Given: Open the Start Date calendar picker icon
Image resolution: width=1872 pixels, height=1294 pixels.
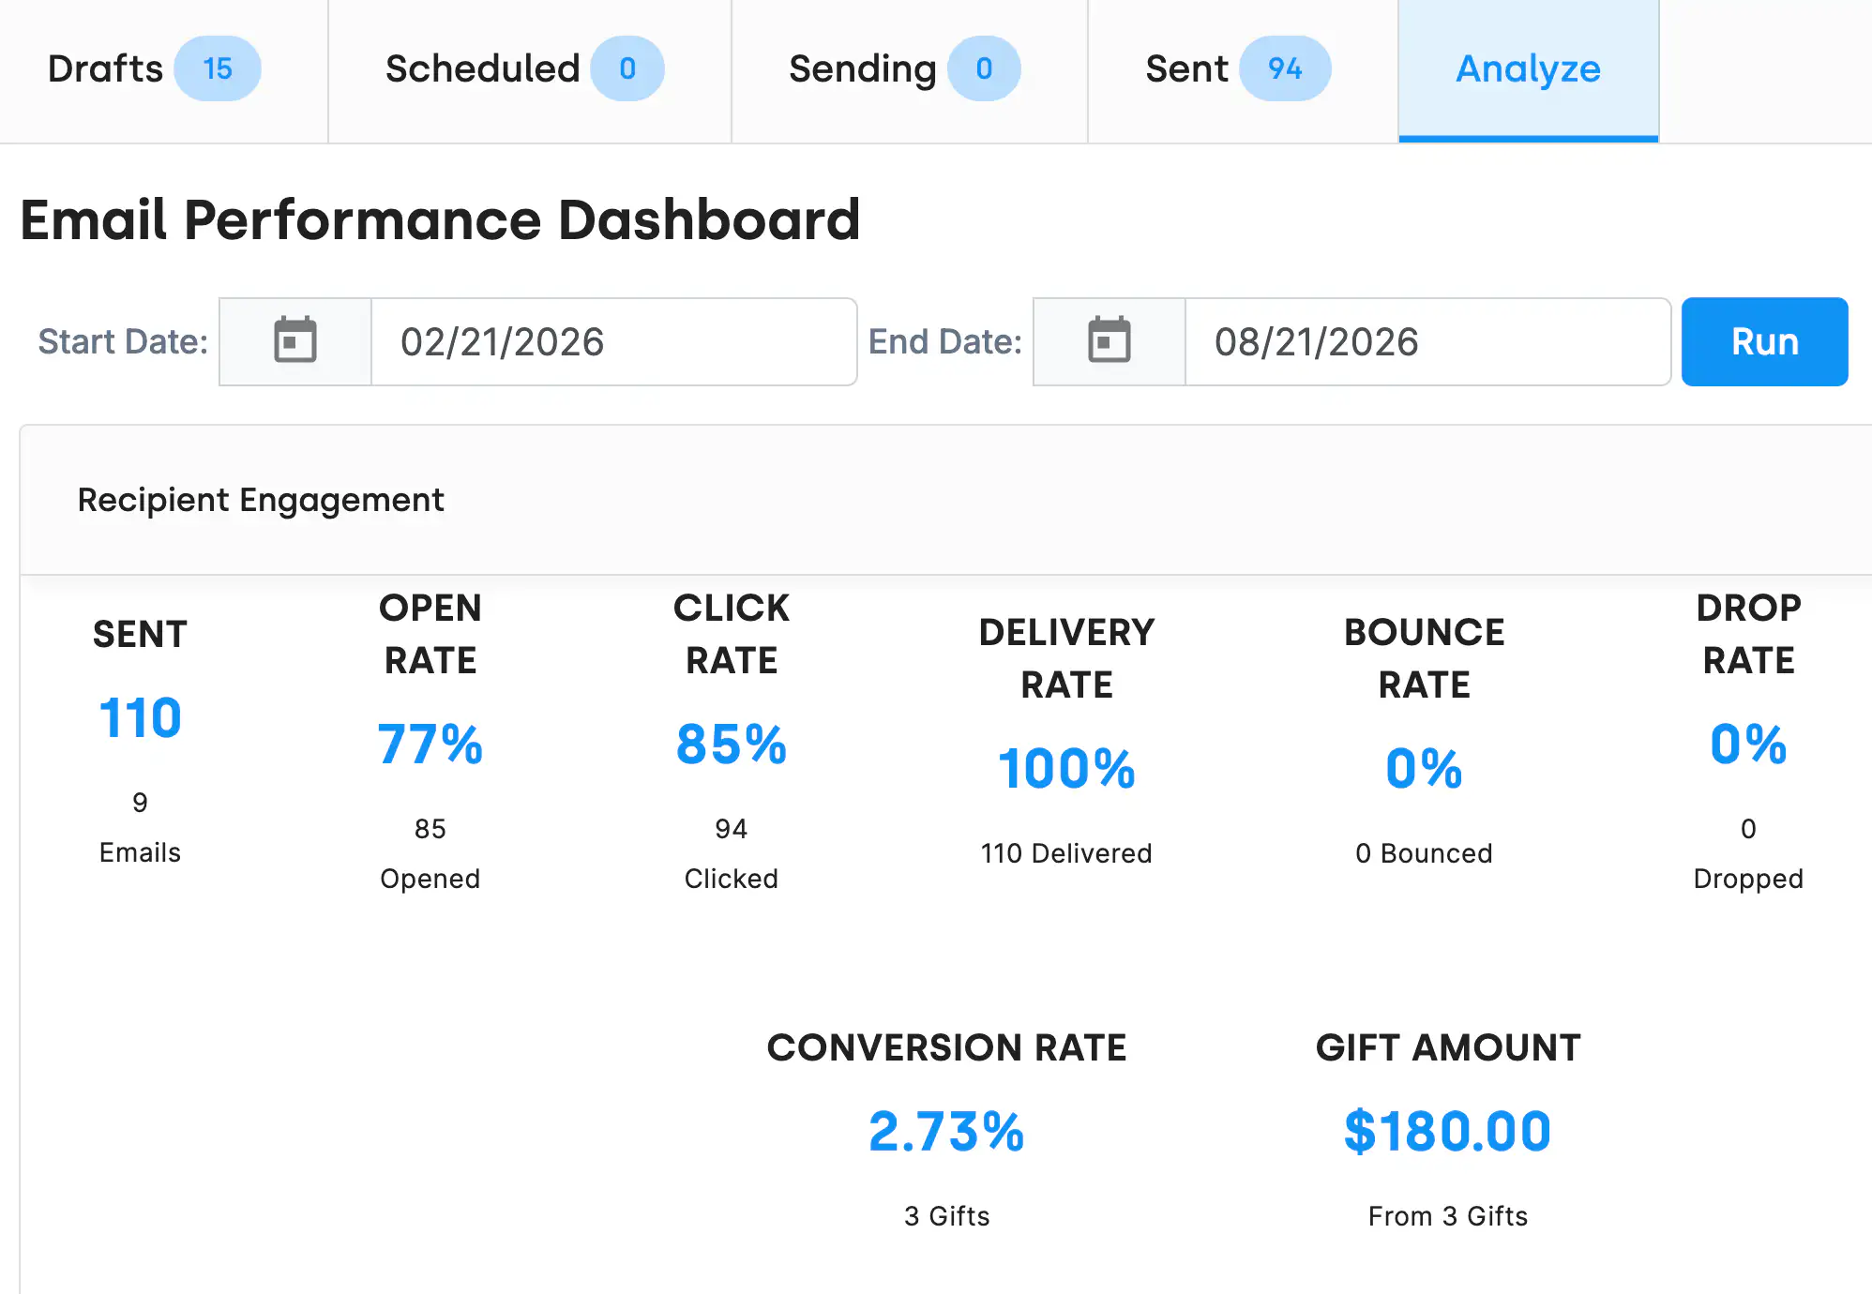Looking at the screenshot, I should [x=295, y=341].
